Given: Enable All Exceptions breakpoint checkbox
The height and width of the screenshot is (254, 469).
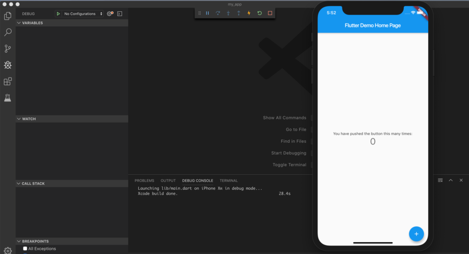Looking at the screenshot, I should pyautogui.click(x=25, y=249).
